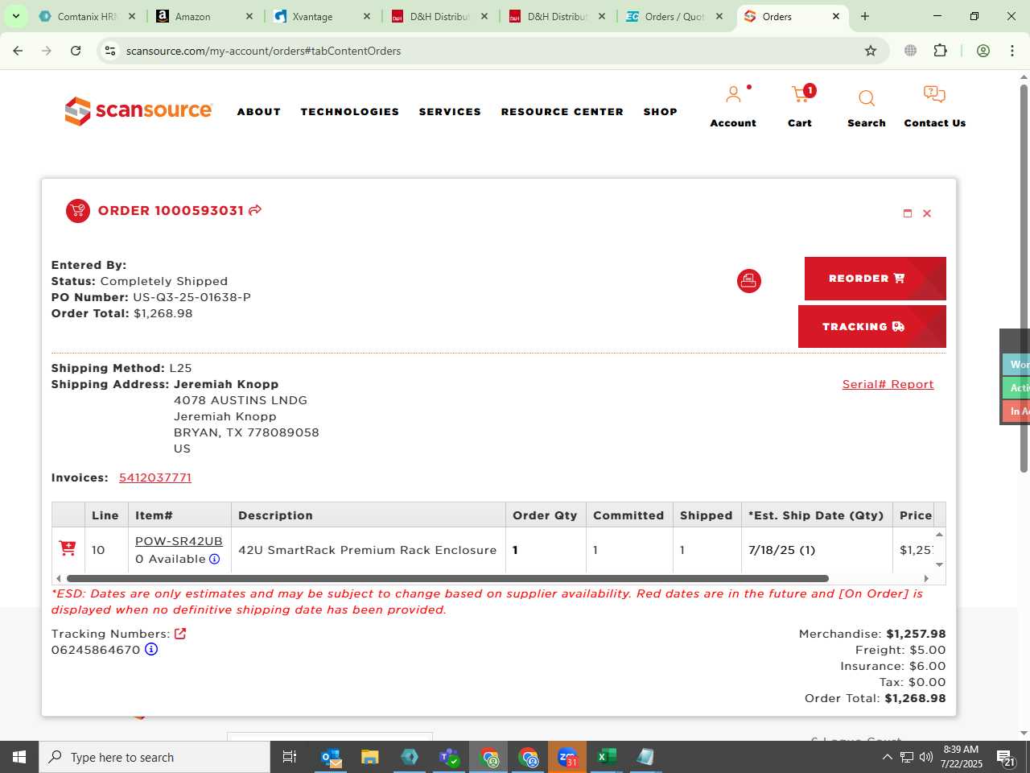Click the Type here to search box
The image size is (1030, 773).
click(x=154, y=757)
